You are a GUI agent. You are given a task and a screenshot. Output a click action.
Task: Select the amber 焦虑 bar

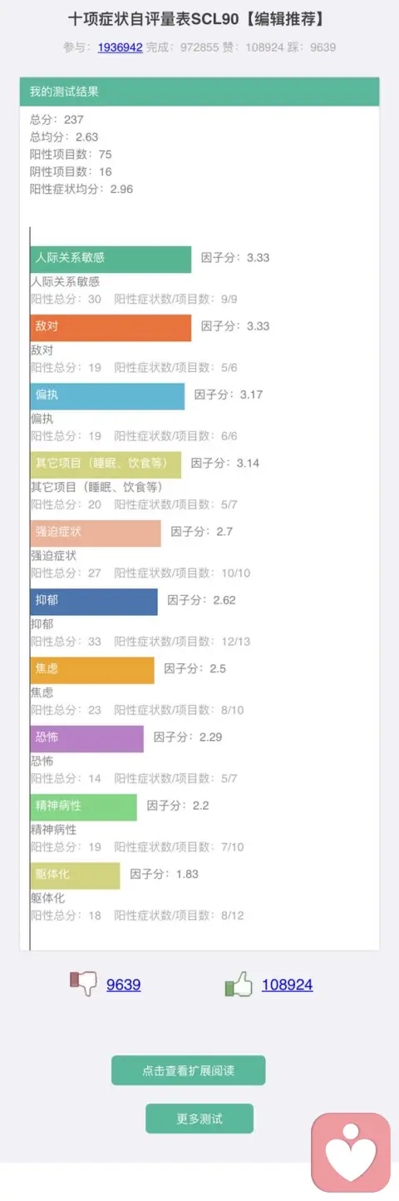coord(92,670)
